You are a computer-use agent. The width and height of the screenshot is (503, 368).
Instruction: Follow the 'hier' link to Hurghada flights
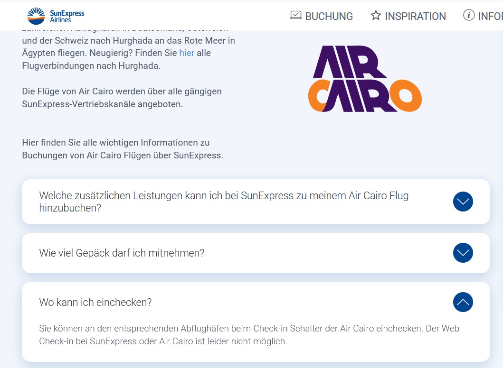pyautogui.click(x=187, y=53)
